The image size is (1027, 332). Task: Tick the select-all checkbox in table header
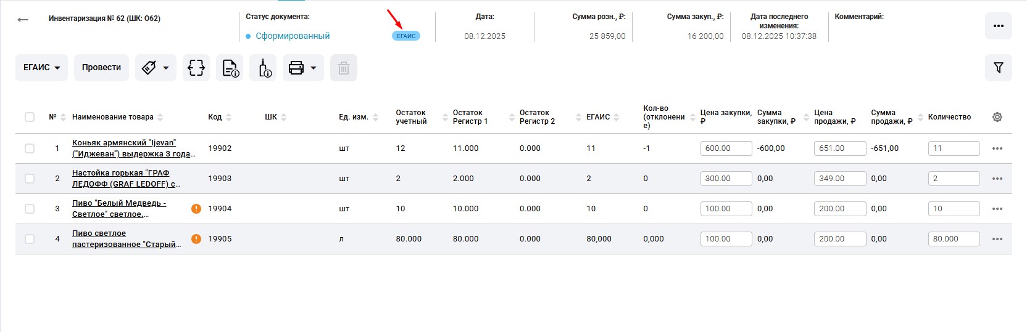point(30,117)
